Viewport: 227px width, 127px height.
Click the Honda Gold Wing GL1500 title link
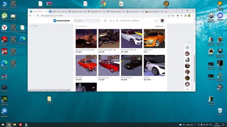pyautogui.click(x=107, y=50)
